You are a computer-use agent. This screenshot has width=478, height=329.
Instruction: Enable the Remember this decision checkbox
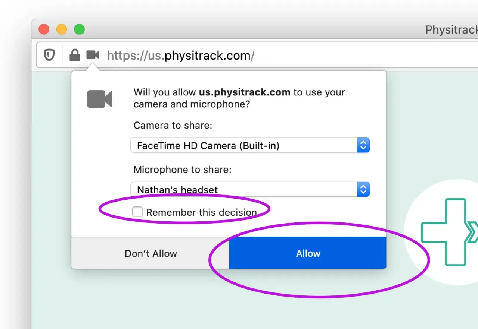pos(137,212)
